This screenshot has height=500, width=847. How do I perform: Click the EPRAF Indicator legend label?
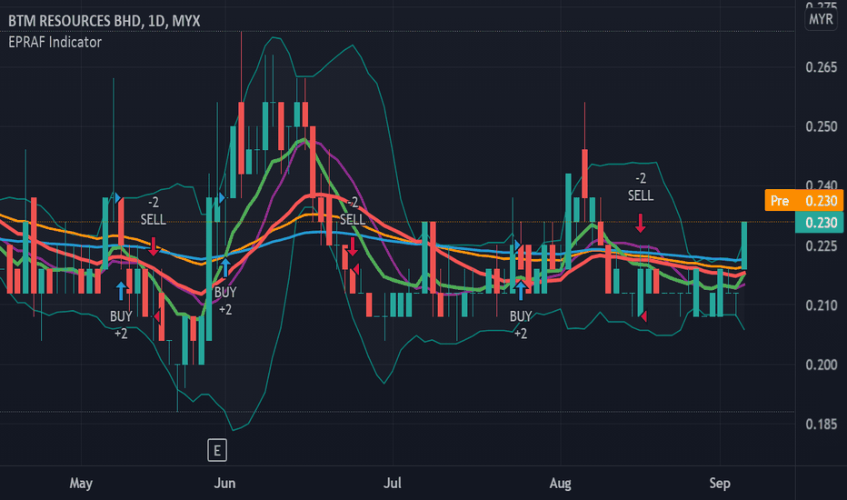(x=55, y=42)
